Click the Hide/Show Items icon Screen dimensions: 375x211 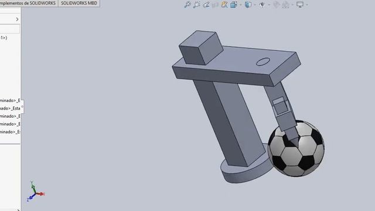(262, 5)
